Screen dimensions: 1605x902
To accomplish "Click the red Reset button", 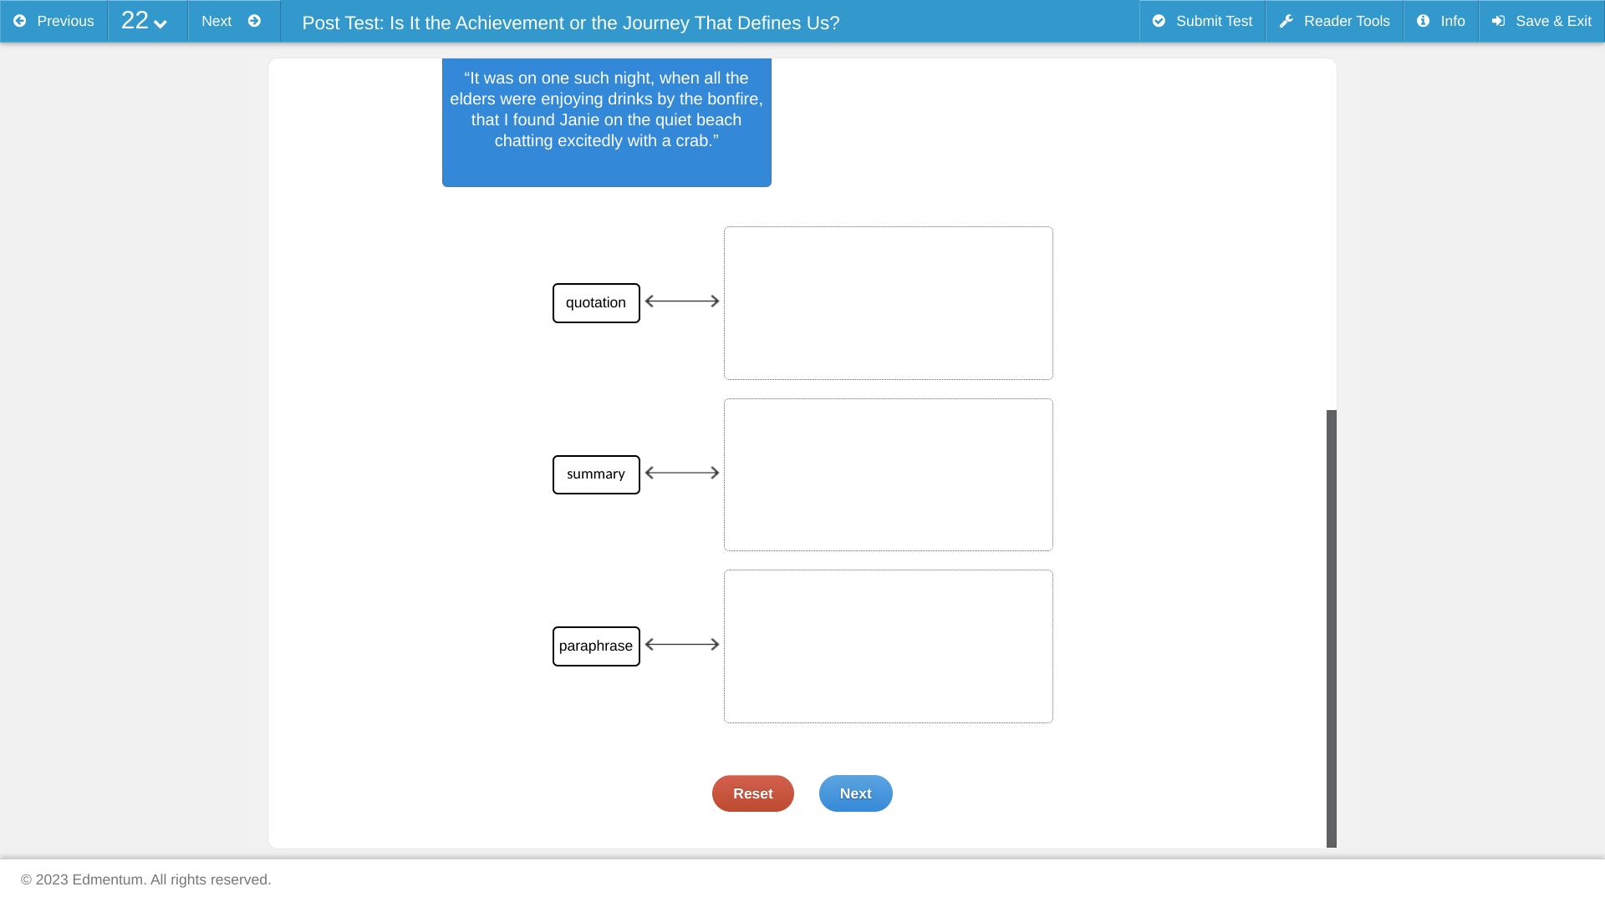I will coord(752,793).
